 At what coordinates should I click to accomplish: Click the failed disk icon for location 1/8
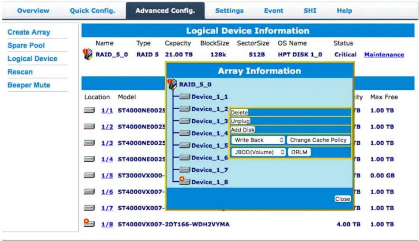click(x=89, y=223)
